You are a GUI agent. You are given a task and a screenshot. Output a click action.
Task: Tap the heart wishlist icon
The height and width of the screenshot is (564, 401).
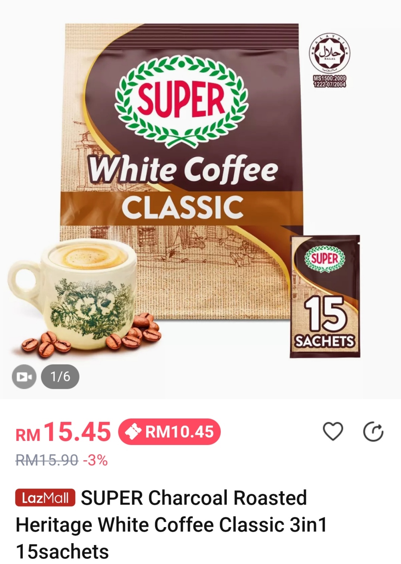(x=333, y=432)
